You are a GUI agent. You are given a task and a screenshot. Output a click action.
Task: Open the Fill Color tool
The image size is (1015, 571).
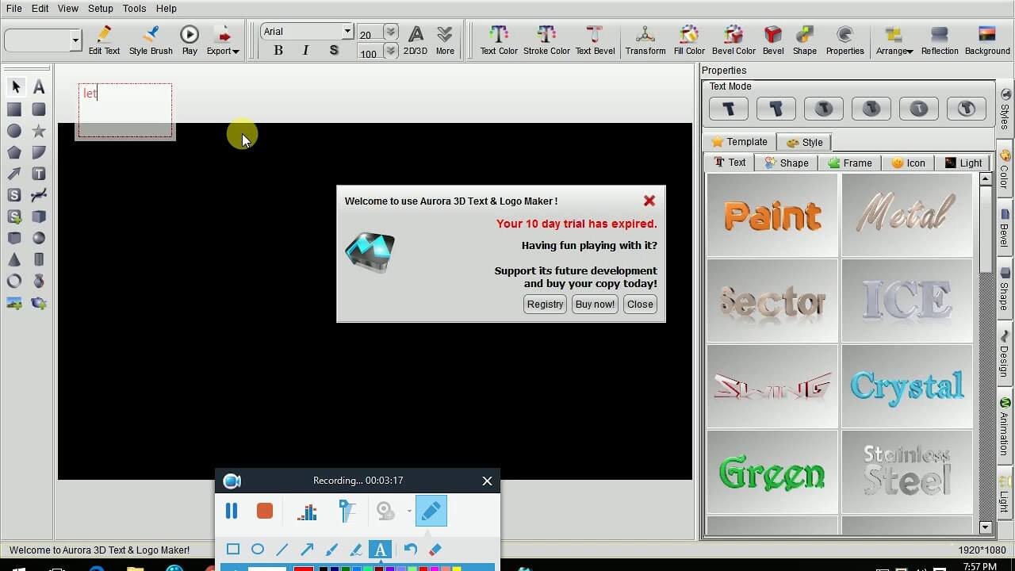[x=689, y=40]
